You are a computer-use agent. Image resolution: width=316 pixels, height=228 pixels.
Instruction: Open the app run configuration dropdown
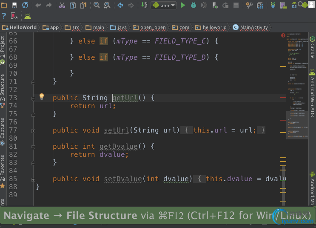click(x=164, y=5)
